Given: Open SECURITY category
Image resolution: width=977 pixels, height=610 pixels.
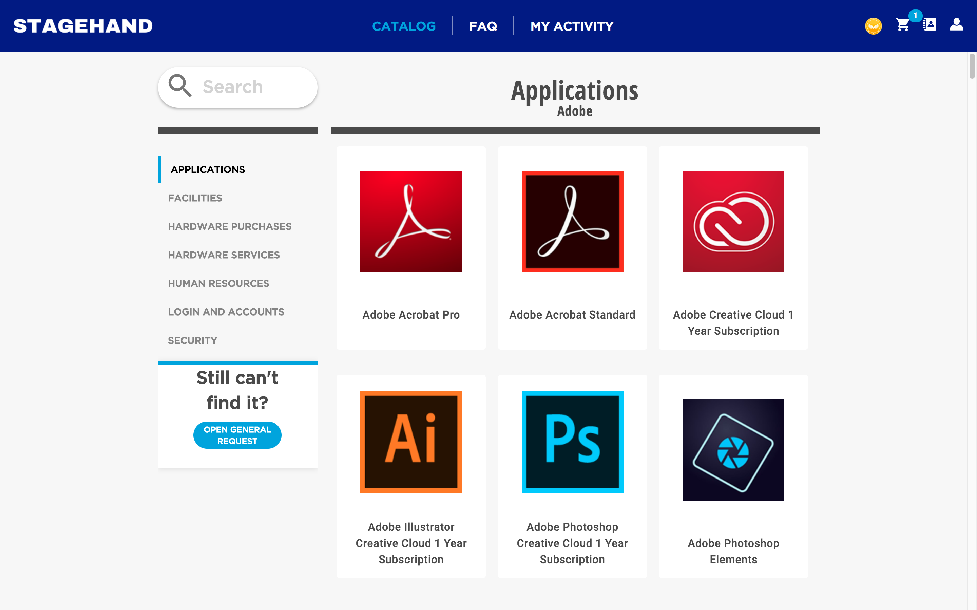Looking at the screenshot, I should tap(193, 341).
